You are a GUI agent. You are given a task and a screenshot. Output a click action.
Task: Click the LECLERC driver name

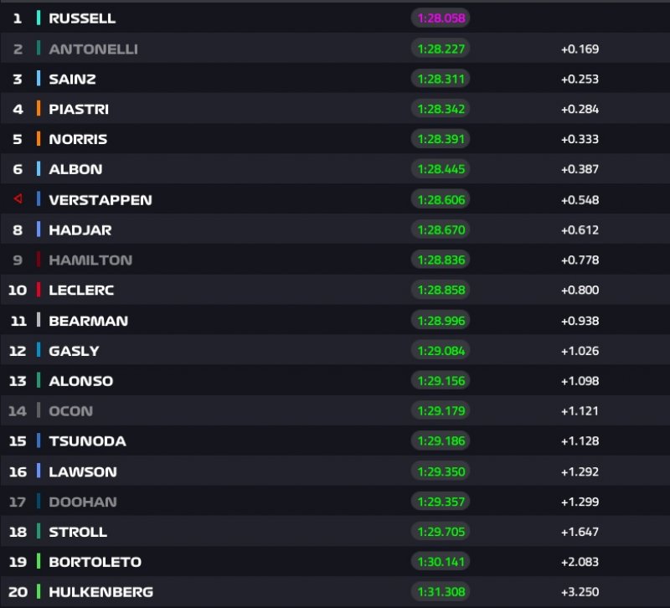81,290
